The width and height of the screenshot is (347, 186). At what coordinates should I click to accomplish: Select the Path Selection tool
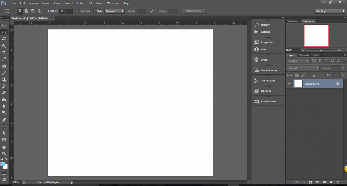pos(4,133)
